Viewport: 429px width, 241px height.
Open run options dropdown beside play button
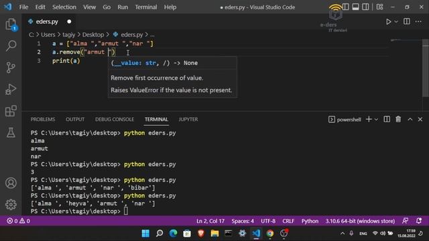tap(396, 21)
